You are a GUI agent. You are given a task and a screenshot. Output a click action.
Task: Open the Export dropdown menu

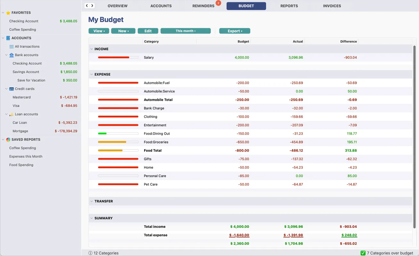(x=234, y=31)
